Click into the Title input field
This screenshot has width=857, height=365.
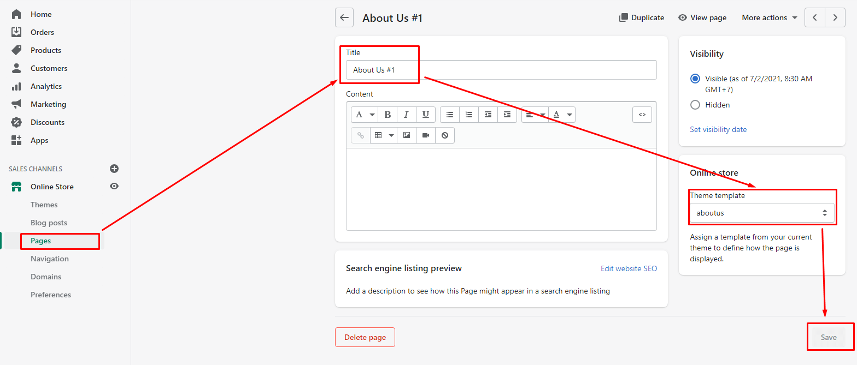501,70
